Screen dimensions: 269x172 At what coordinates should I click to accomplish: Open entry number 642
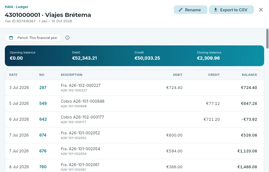pos(43,119)
